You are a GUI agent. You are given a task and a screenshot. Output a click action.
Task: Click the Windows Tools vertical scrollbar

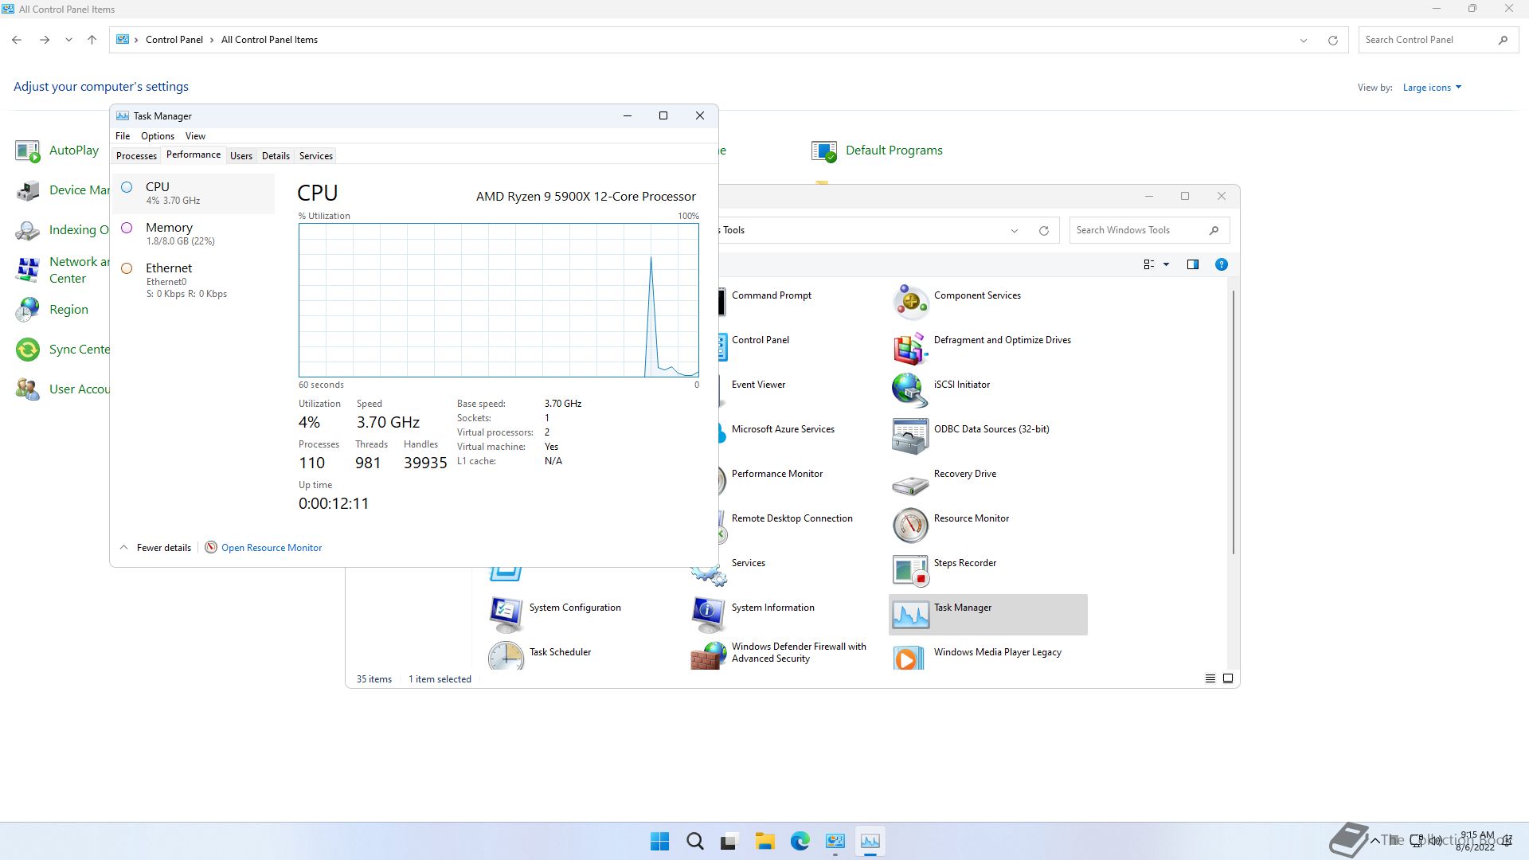coord(1234,422)
